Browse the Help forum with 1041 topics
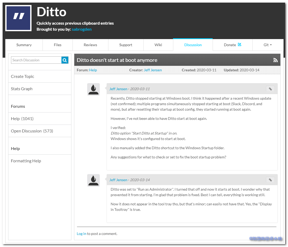This screenshot has height=247, width=288. [x=22, y=119]
